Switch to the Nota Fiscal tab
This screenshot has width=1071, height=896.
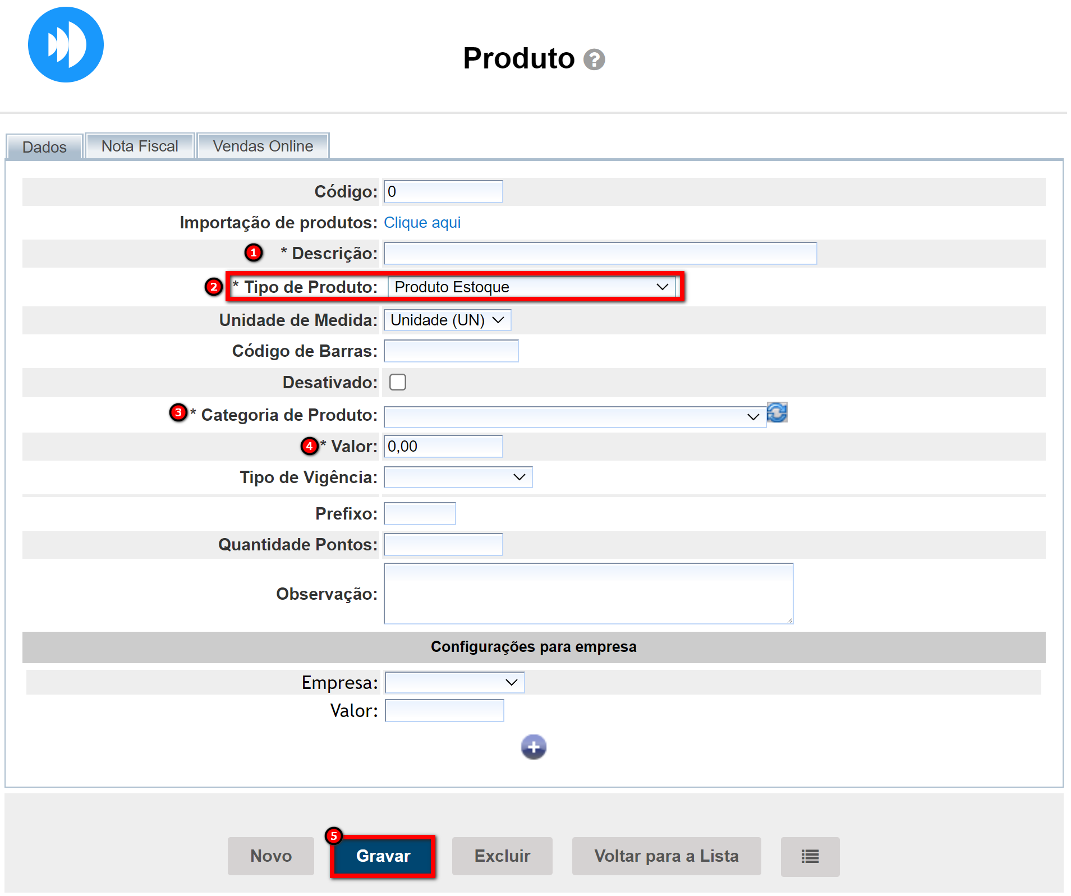pyautogui.click(x=140, y=146)
